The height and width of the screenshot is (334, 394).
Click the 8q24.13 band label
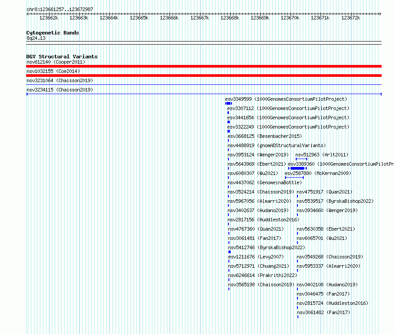[36, 38]
